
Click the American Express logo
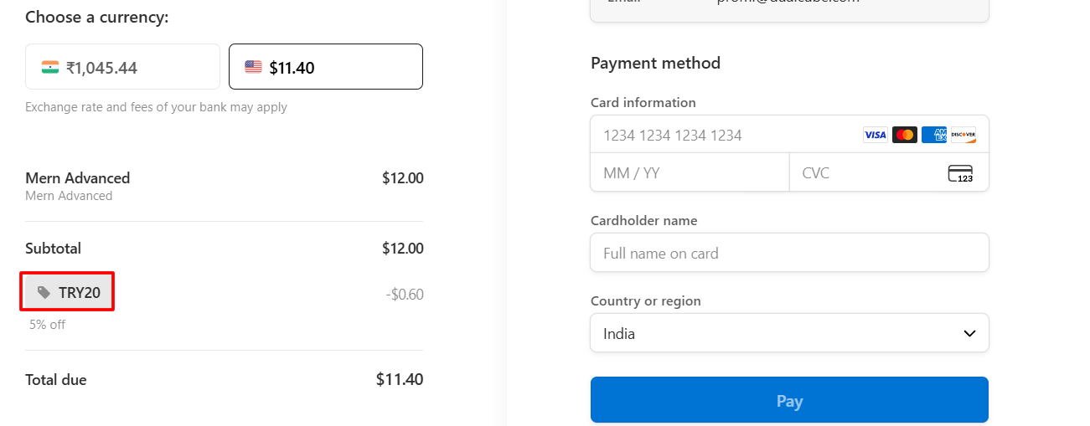pos(933,135)
